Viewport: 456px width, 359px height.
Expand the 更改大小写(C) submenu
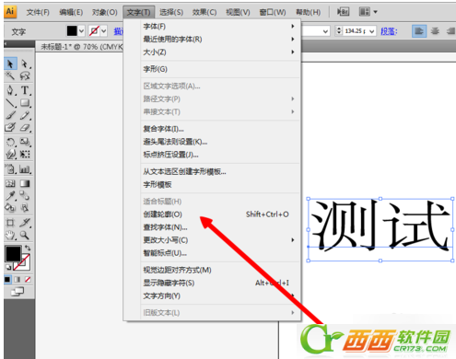pyautogui.click(x=293, y=240)
